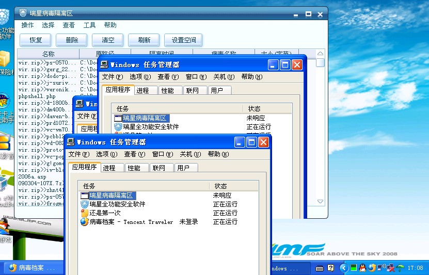Expand hidden tray icons with the arrow
The height and width of the screenshot is (275, 429).
pyautogui.click(x=344, y=268)
